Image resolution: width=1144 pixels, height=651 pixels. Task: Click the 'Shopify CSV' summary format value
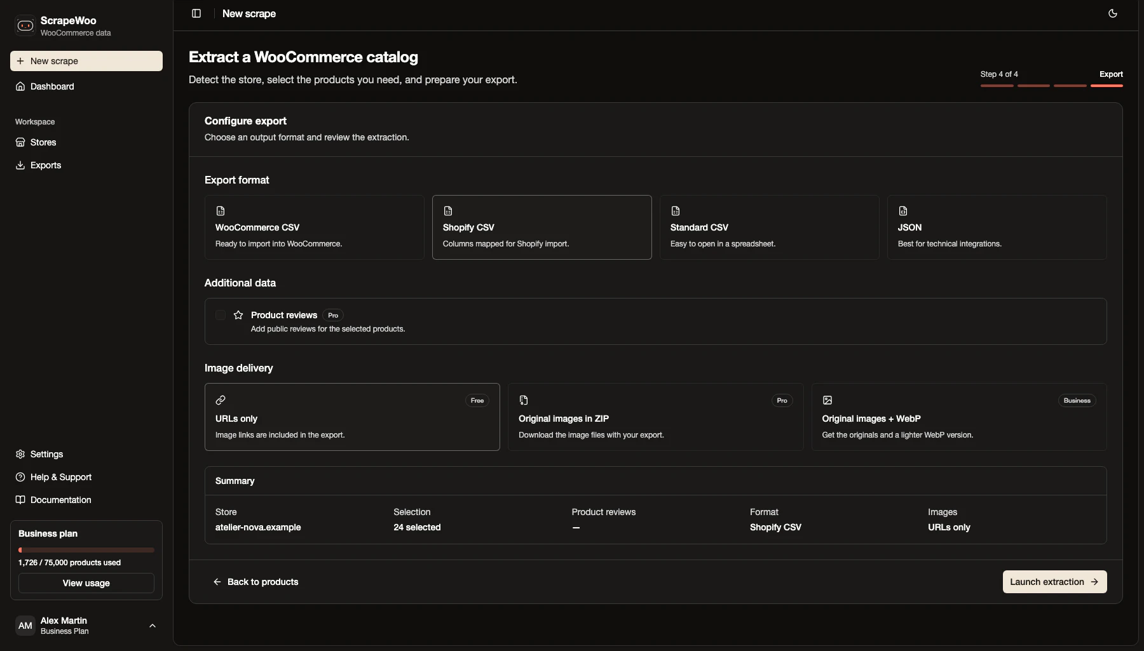click(x=775, y=527)
